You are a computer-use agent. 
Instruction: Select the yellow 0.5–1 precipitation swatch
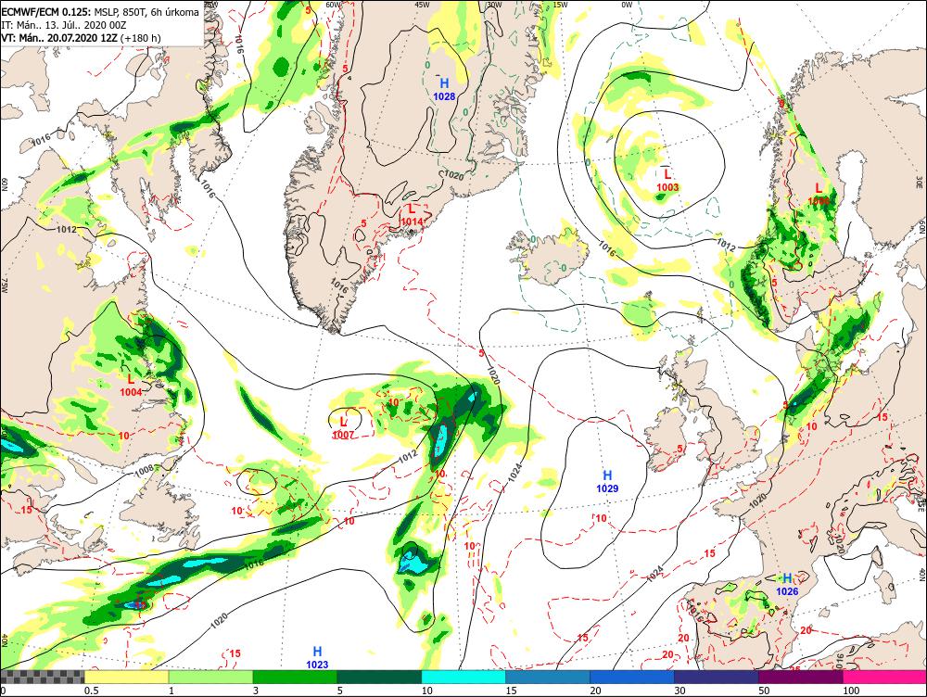[127, 677]
